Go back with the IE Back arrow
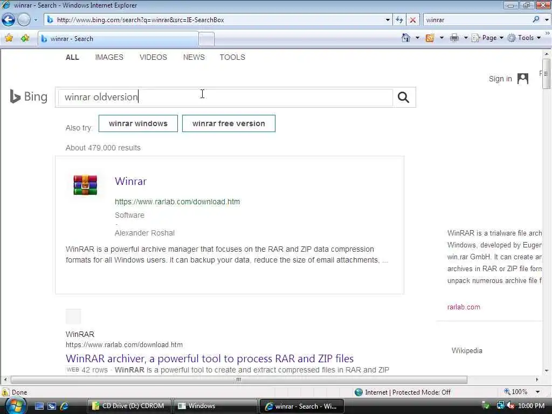Screen dimensions: 552x414 click(9, 20)
